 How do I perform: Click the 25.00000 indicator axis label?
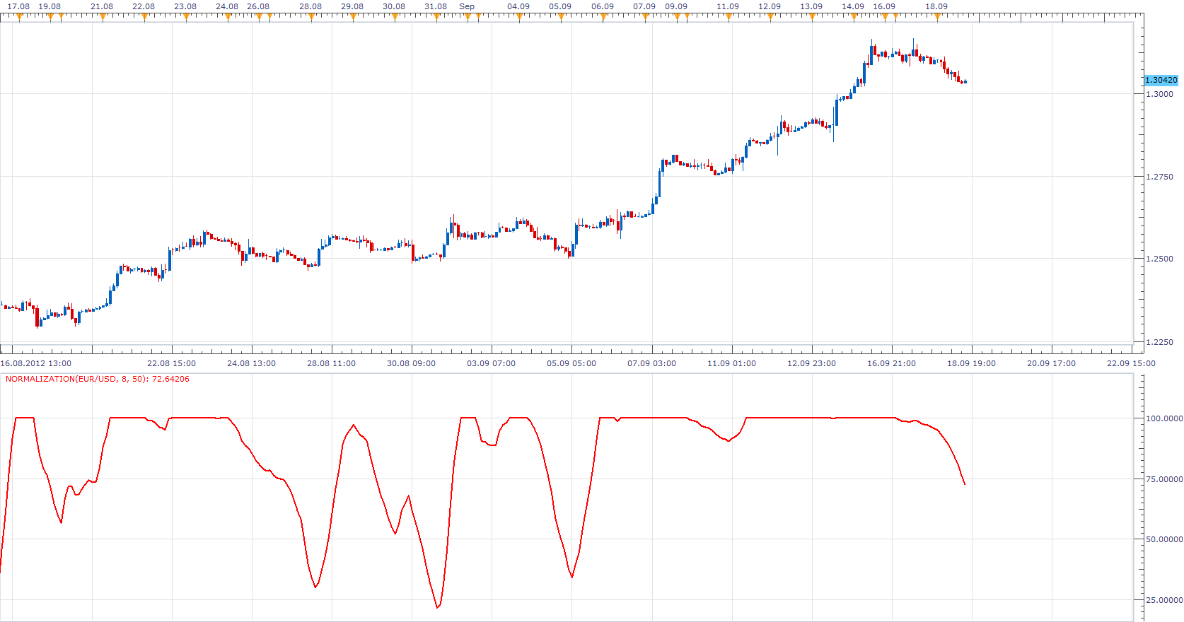(x=1164, y=600)
